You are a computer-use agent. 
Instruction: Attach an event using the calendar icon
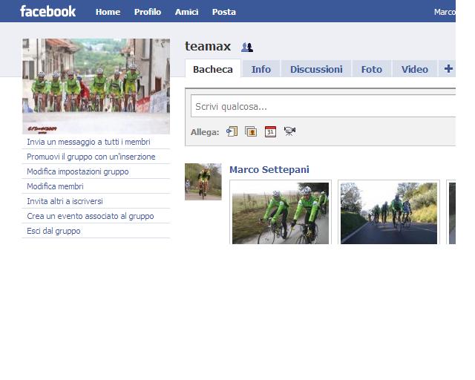coord(270,131)
